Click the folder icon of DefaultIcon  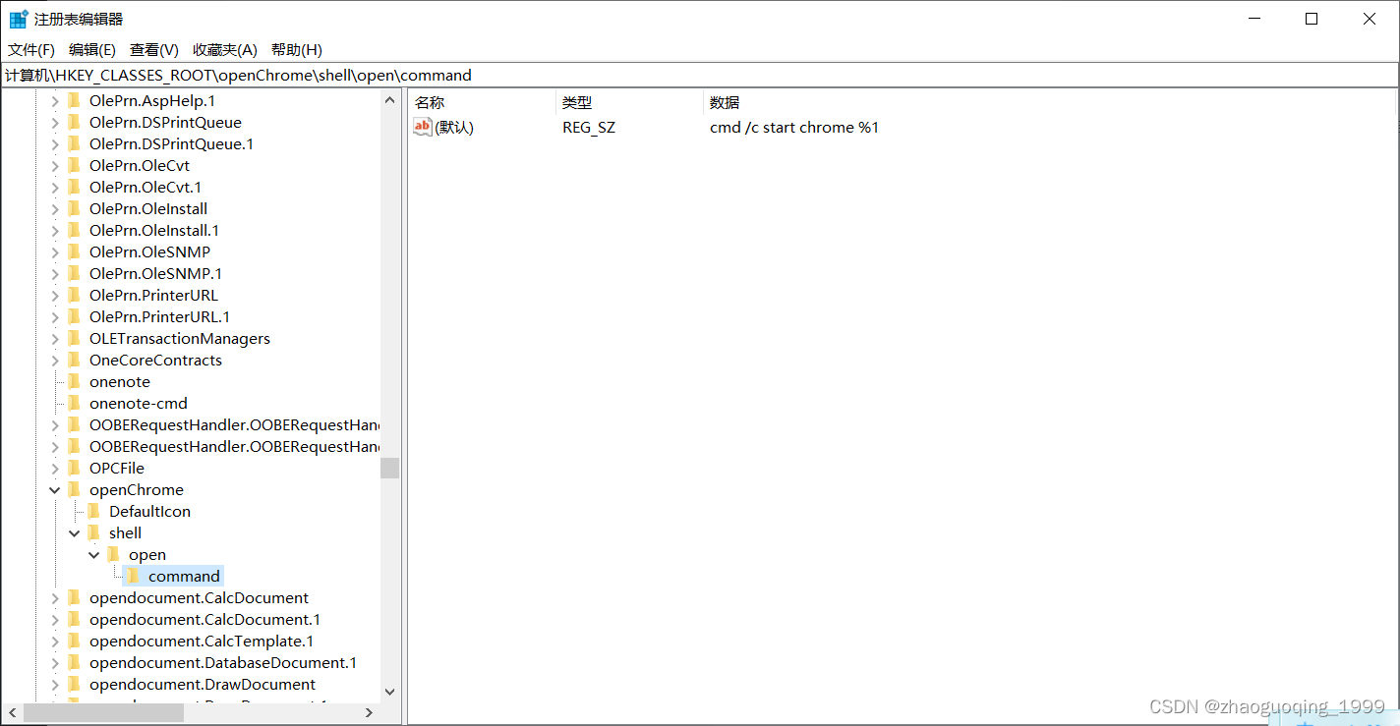(93, 511)
